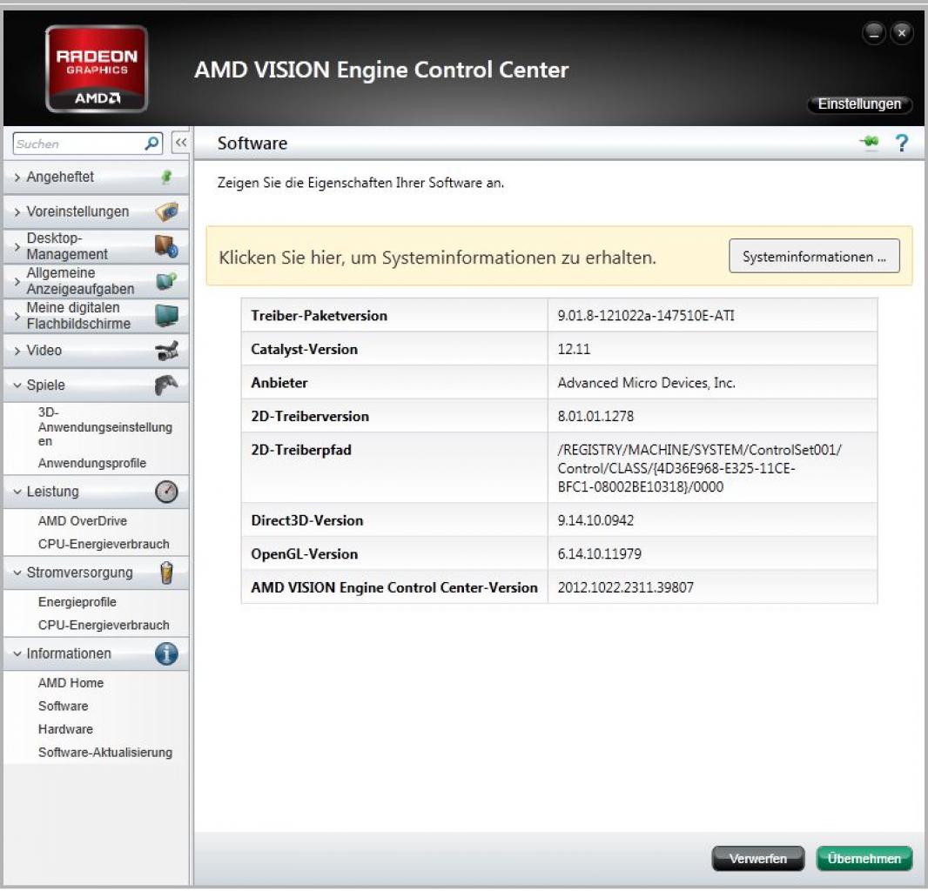Open Software-Aktualisierung page
Viewport: 928px width, 891px height.
point(104,753)
